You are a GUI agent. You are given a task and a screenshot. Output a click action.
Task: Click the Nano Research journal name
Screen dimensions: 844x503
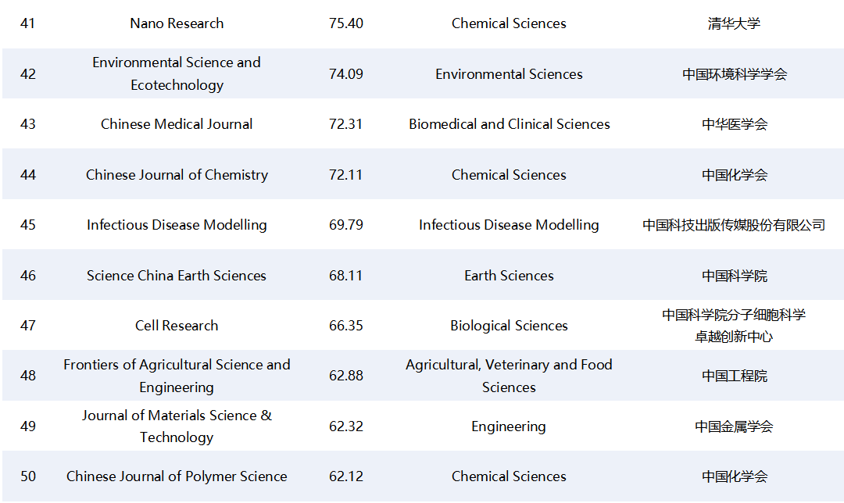tap(177, 23)
